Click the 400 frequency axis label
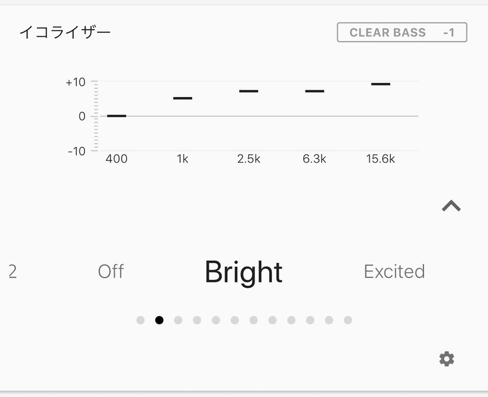The width and height of the screenshot is (488, 397). pos(117,160)
